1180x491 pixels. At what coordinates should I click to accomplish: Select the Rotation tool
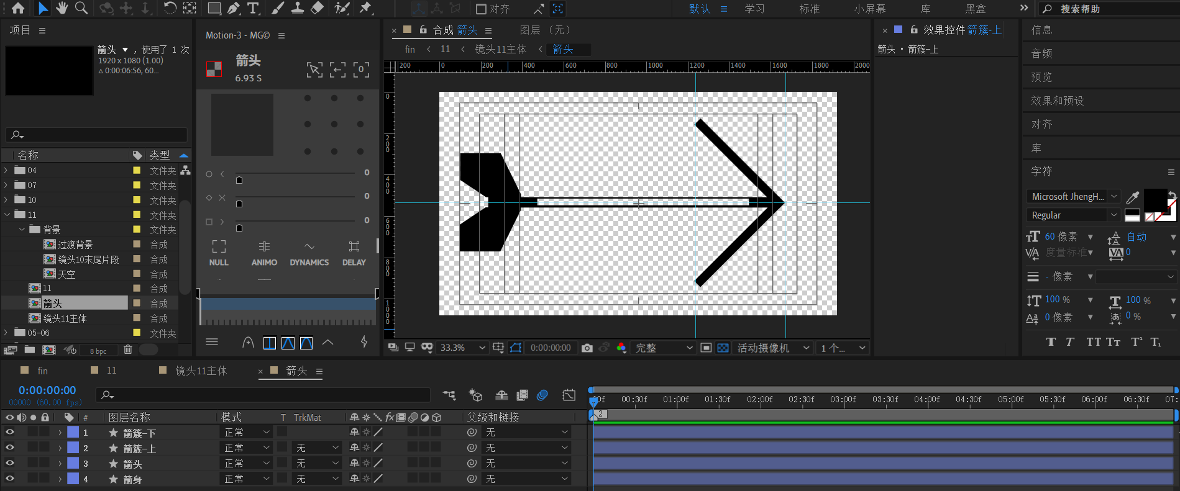point(170,8)
